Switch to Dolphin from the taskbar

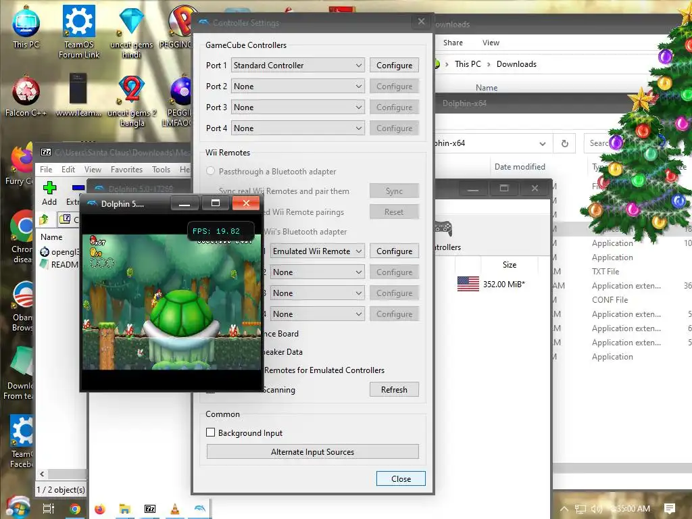[199, 509]
